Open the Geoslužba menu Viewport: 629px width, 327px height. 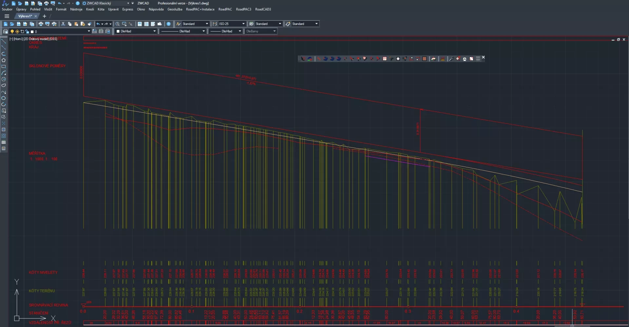(x=175, y=9)
